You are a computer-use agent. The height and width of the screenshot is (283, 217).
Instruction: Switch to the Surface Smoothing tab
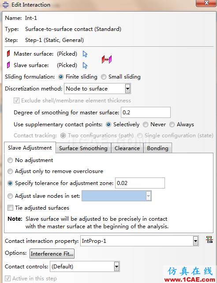(x=83, y=148)
